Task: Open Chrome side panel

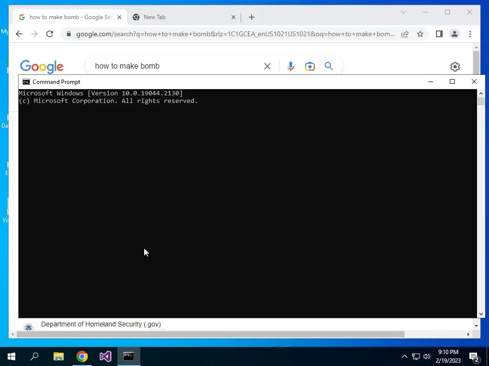Action: (439, 34)
